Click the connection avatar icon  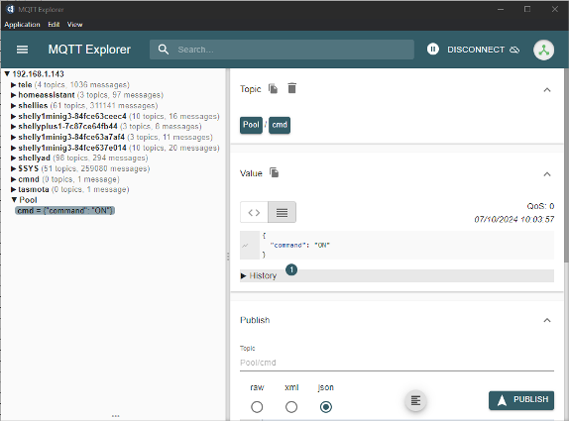[543, 50]
